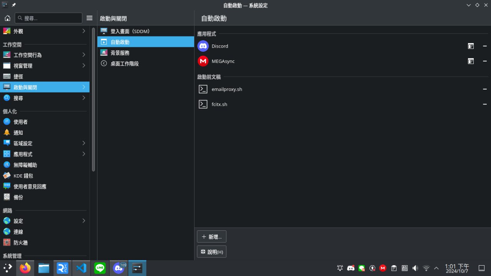Click the home icon in System Settings
The image size is (491, 276).
(7, 18)
